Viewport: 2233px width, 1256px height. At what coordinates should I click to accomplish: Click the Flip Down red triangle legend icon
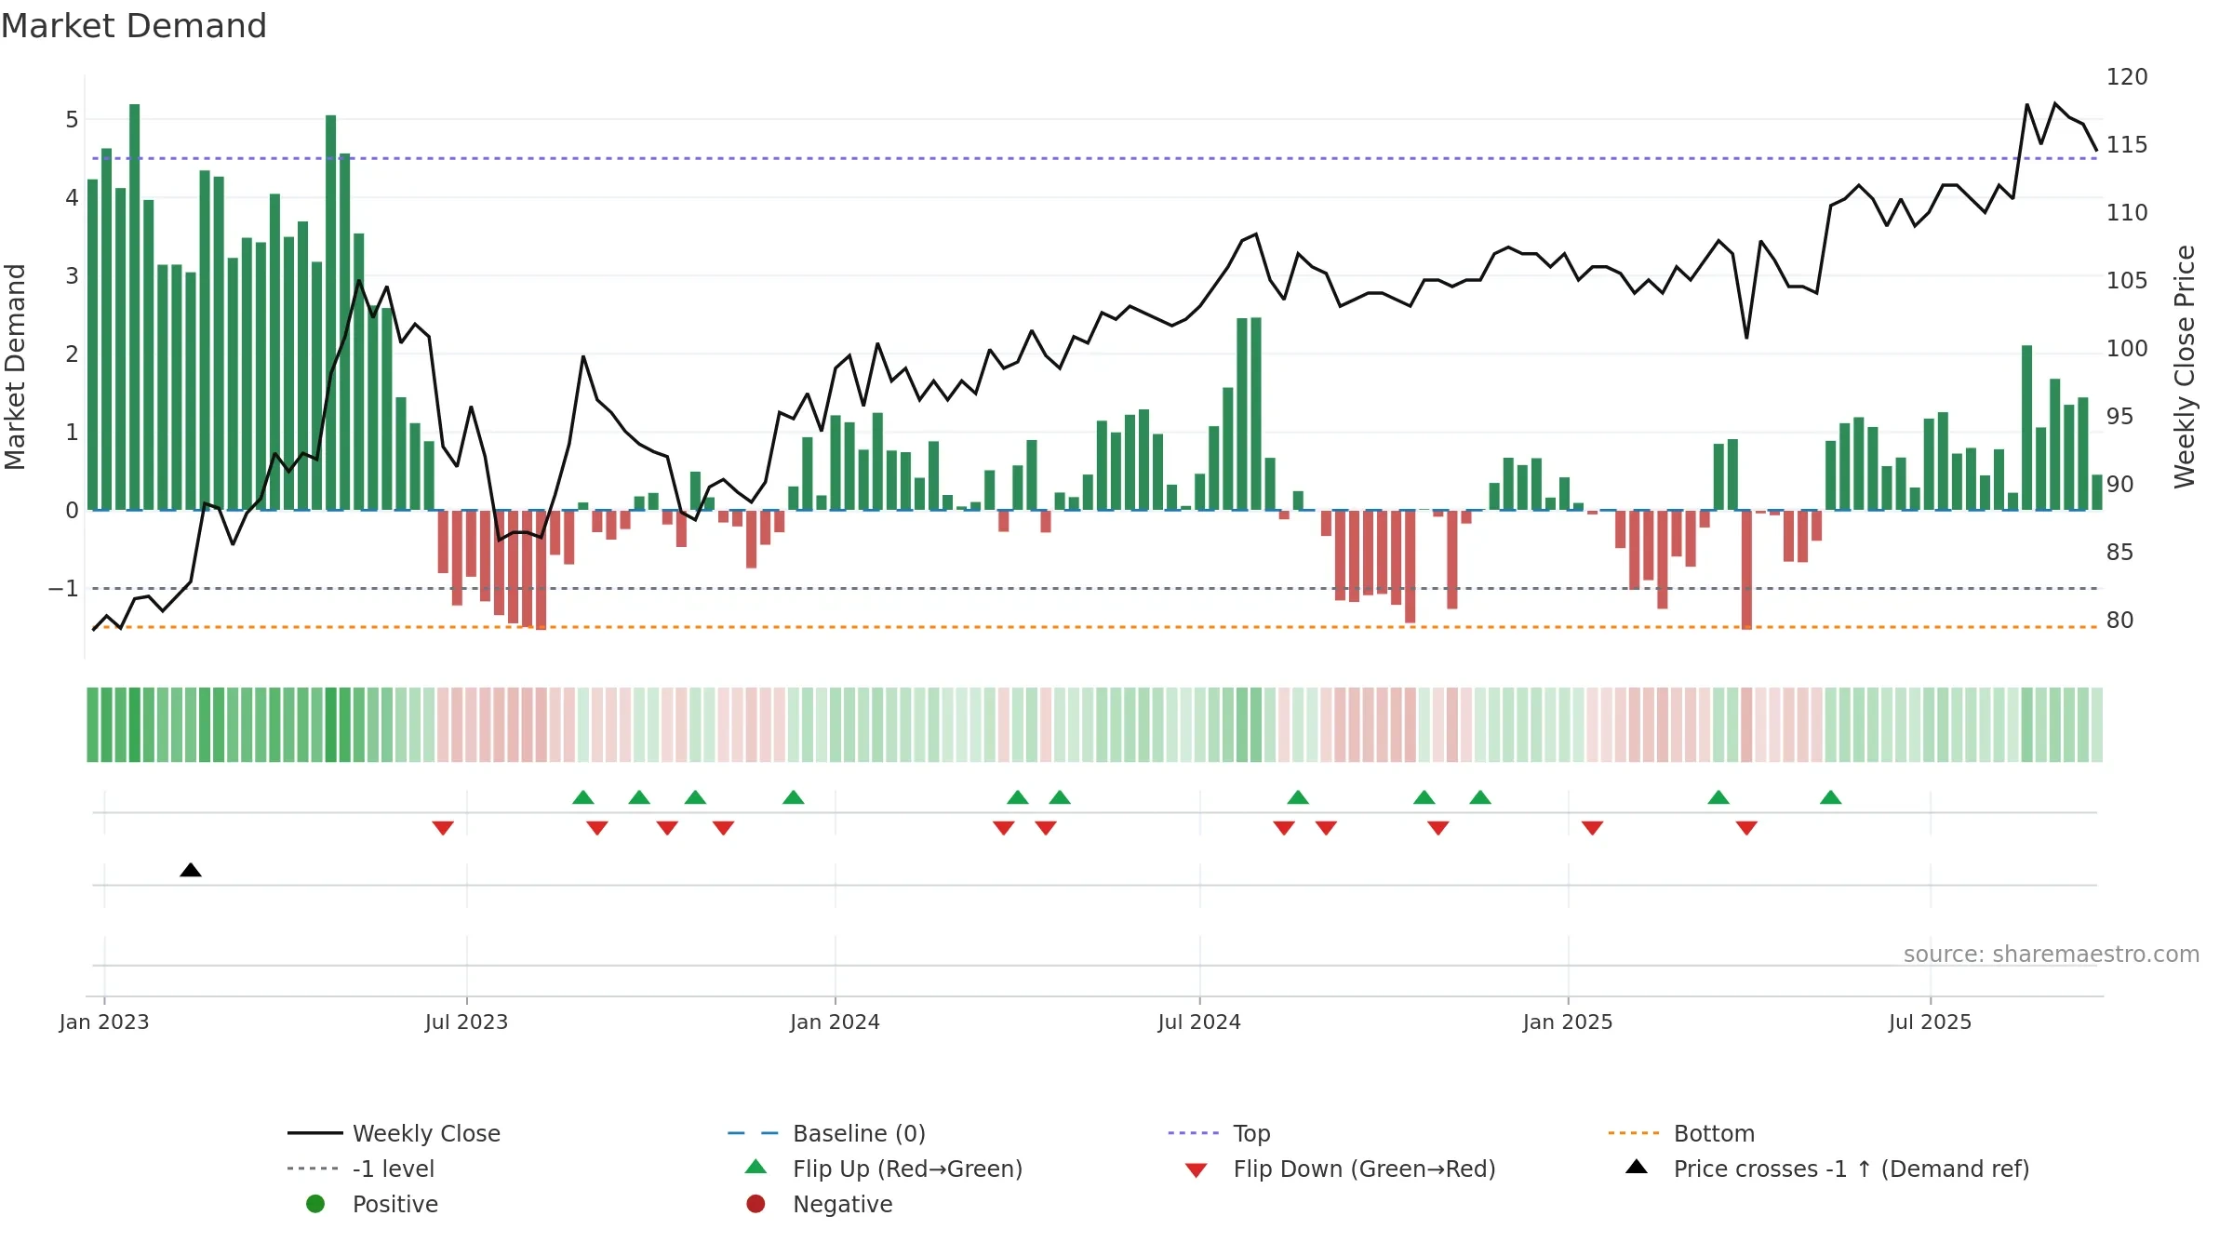(1197, 1170)
